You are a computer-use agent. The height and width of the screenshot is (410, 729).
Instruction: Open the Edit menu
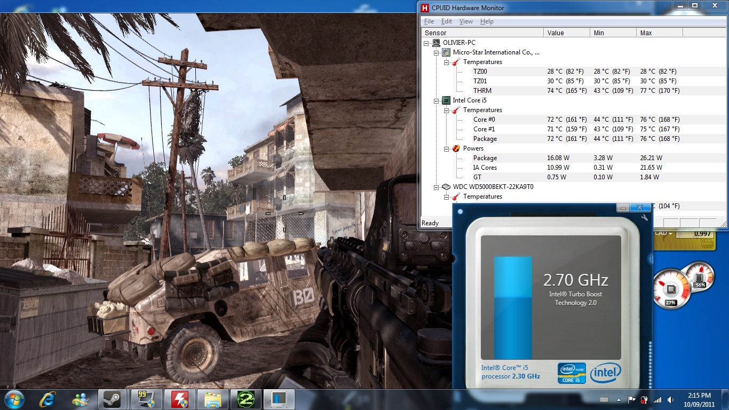click(447, 21)
